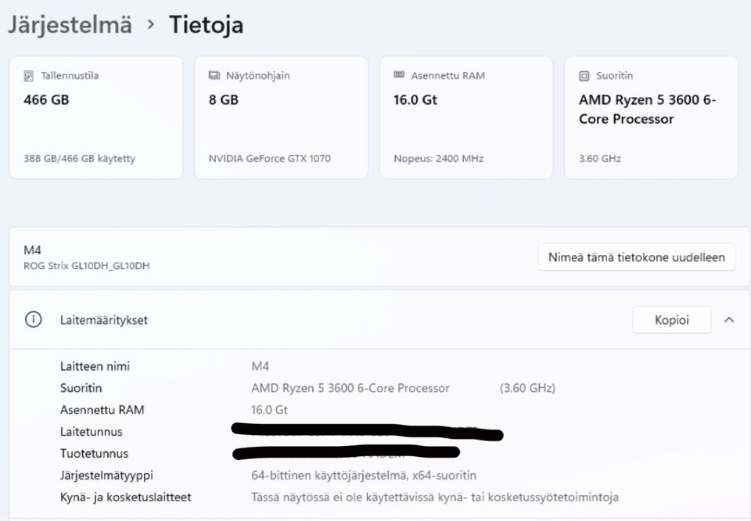This screenshot has height=521, width=751.
Task: Click the NVIDIA GeForce GTX 1070 text
Action: [x=269, y=159]
